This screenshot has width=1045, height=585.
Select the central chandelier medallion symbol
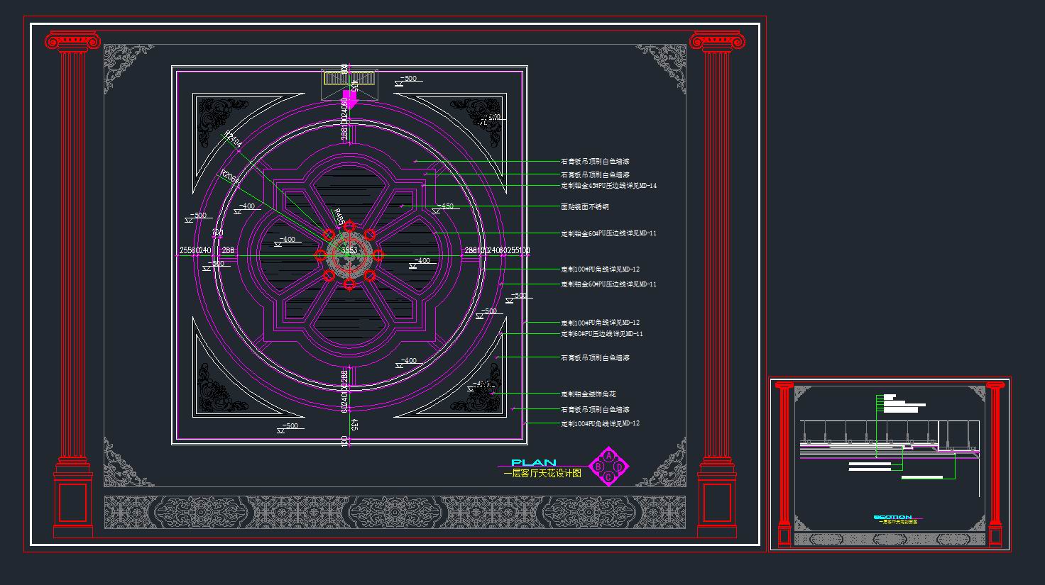[x=349, y=255]
